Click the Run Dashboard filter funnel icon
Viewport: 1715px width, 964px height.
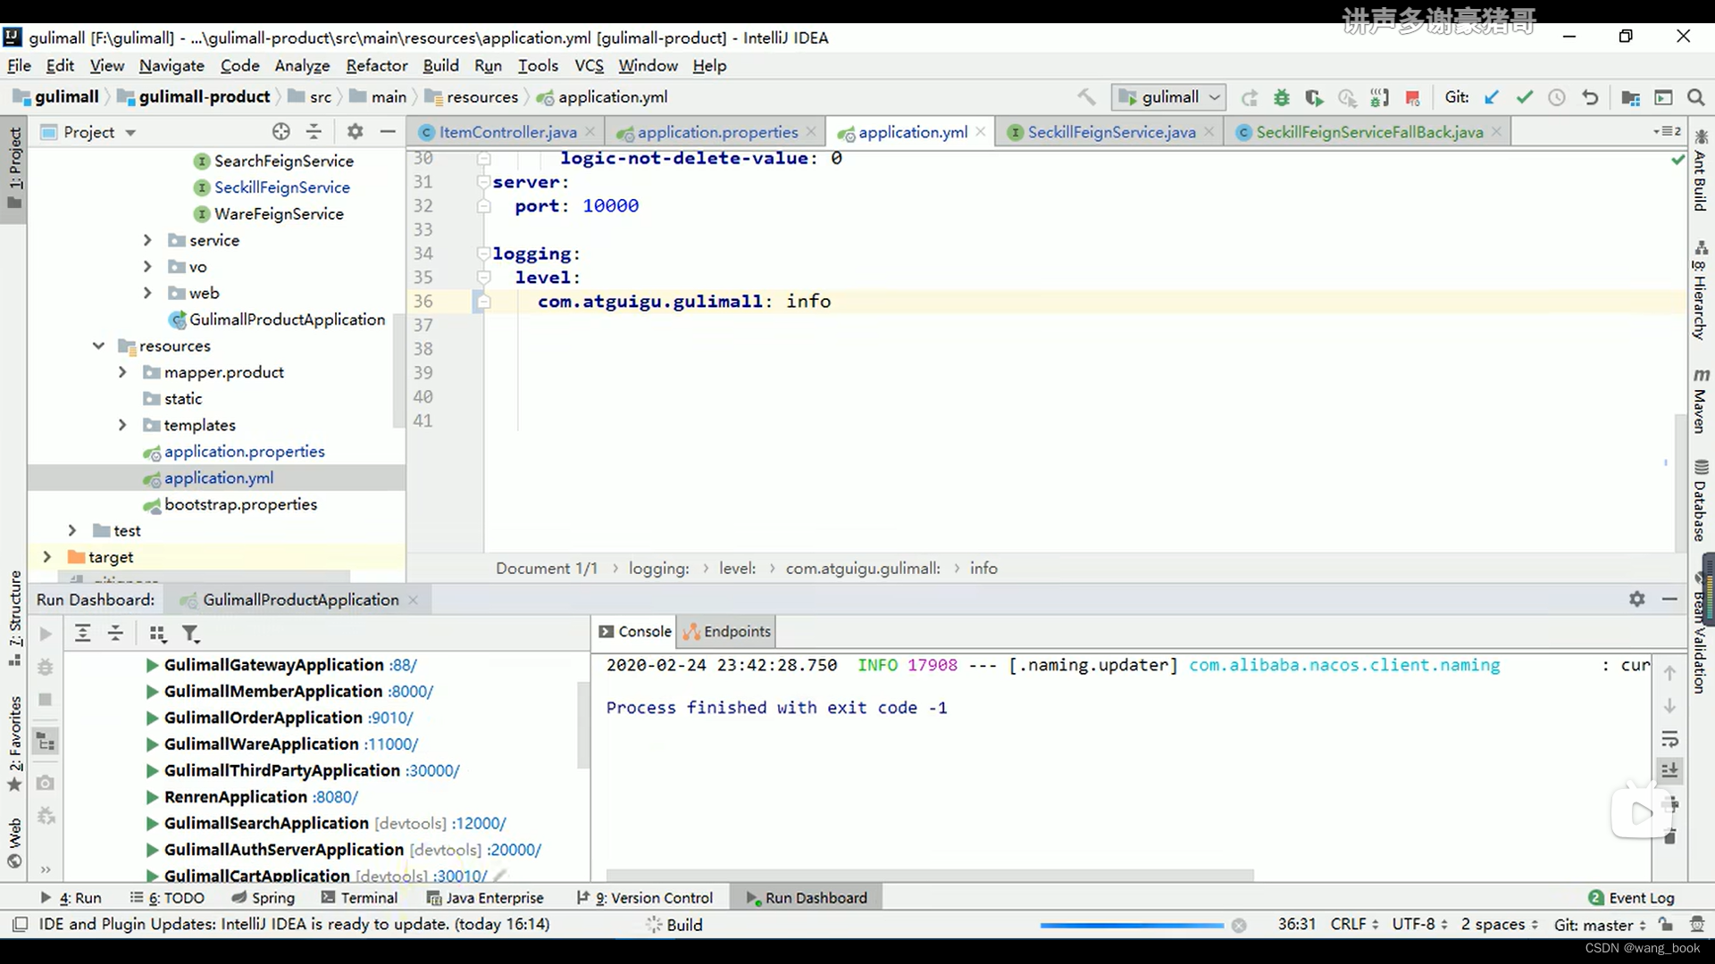click(190, 634)
